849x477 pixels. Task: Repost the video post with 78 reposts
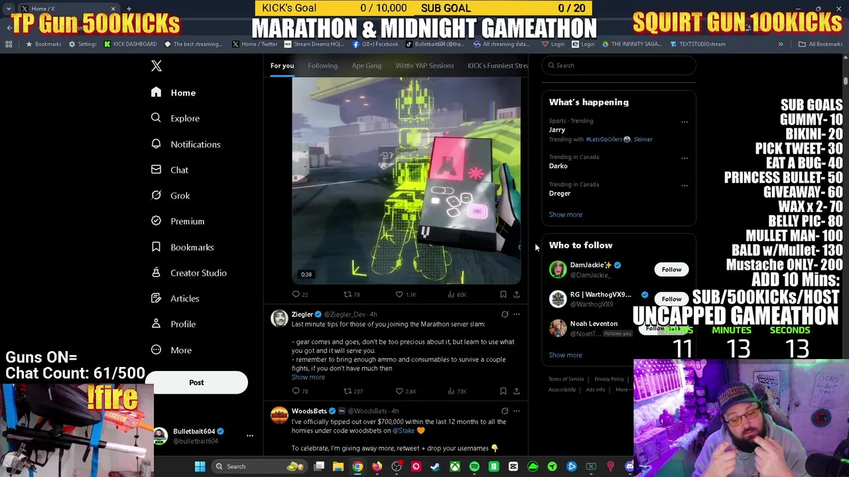point(352,294)
